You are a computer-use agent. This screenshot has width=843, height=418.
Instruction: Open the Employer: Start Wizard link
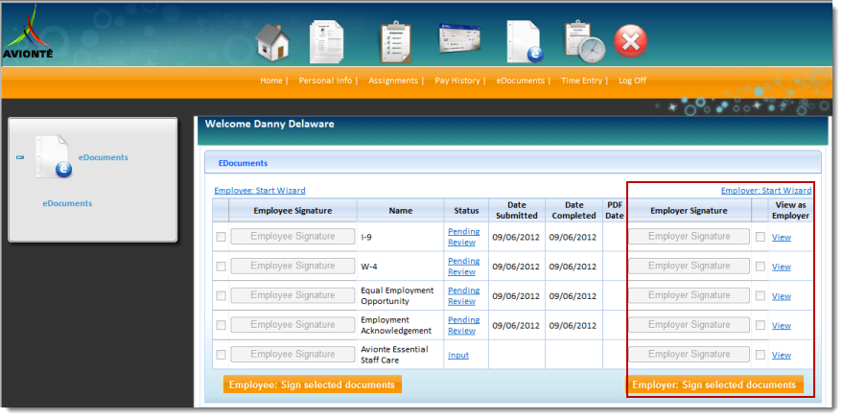(766, 191)
